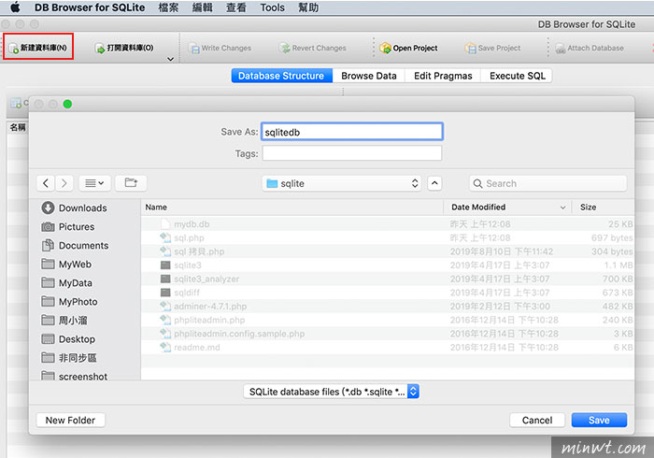Click the mydb.db file row
The width and height of the screenshot is (654, 458).
[388, 224]
